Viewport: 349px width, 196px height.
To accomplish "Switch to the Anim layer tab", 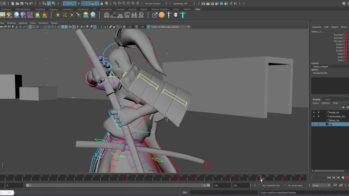I will 327,99.
